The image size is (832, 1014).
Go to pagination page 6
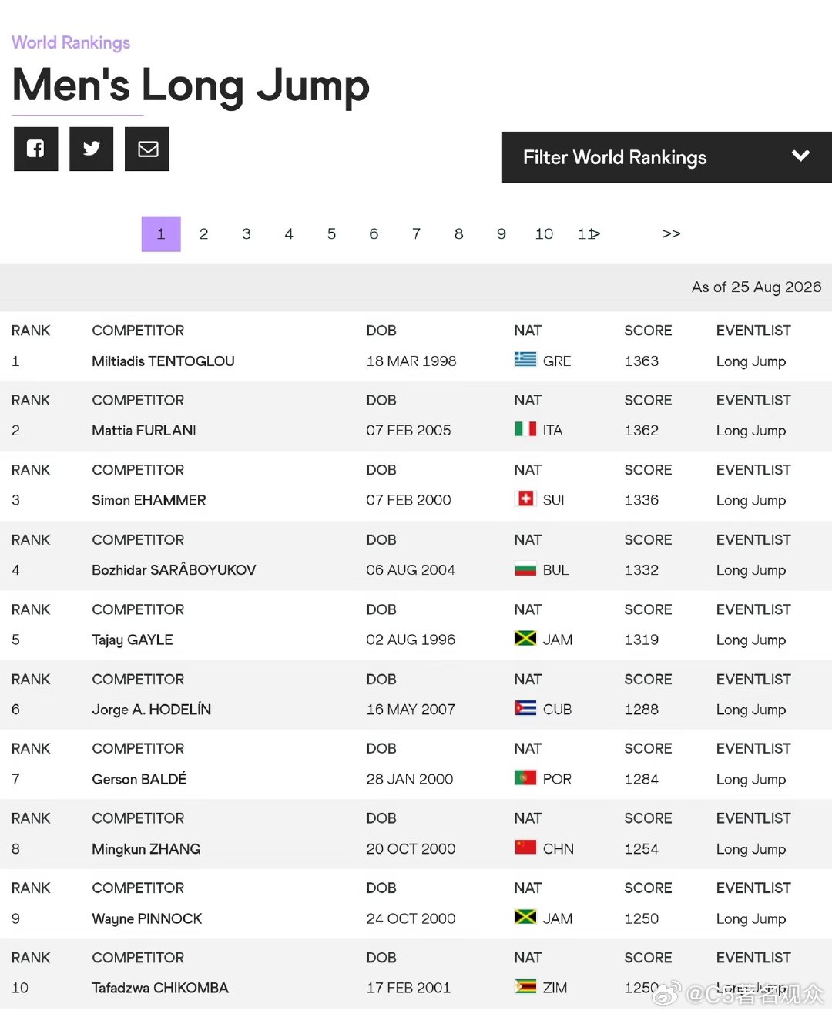pos(374,233)
